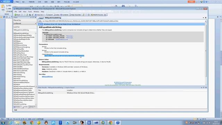
Task: Open Chrome from the taskbar
Action: (x=32, y=123)
